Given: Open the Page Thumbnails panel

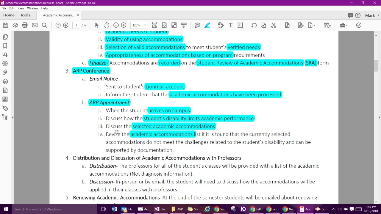Looking at the screenshot, I should (5, 37).
